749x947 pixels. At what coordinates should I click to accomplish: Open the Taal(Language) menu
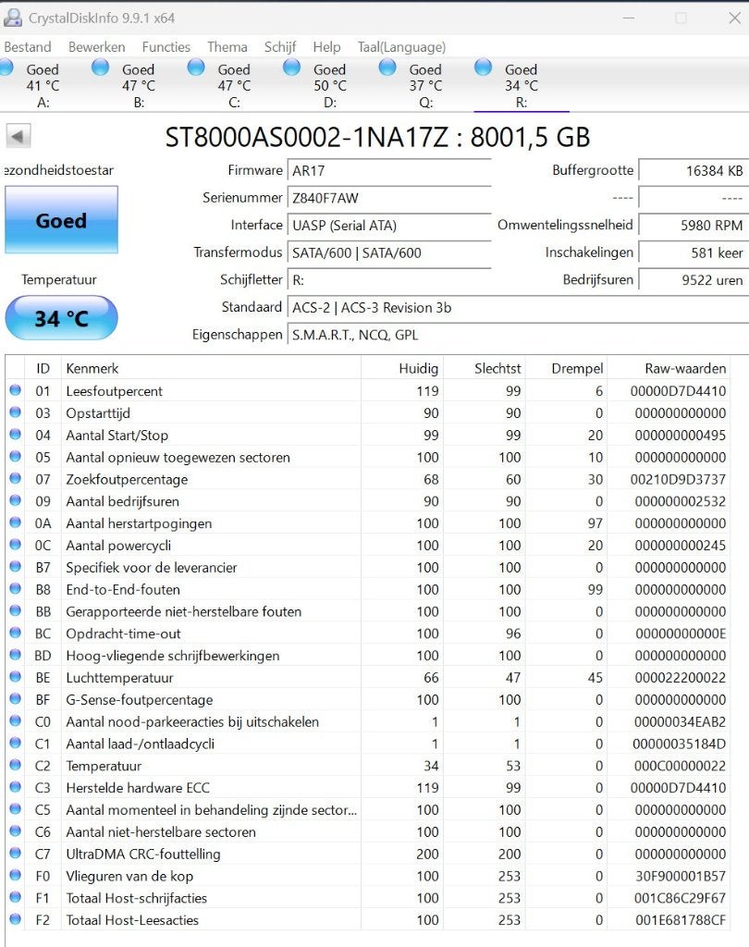(401, 47)
